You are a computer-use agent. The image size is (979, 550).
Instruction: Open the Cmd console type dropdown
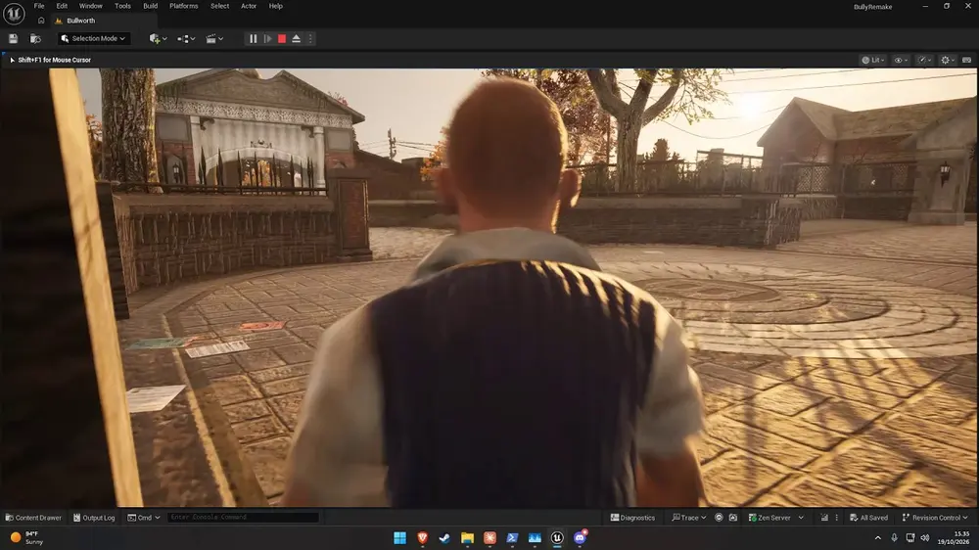pos(144,518)
